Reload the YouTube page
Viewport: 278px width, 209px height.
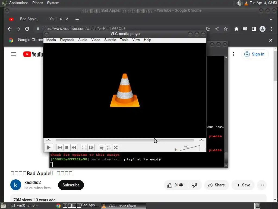27,29
